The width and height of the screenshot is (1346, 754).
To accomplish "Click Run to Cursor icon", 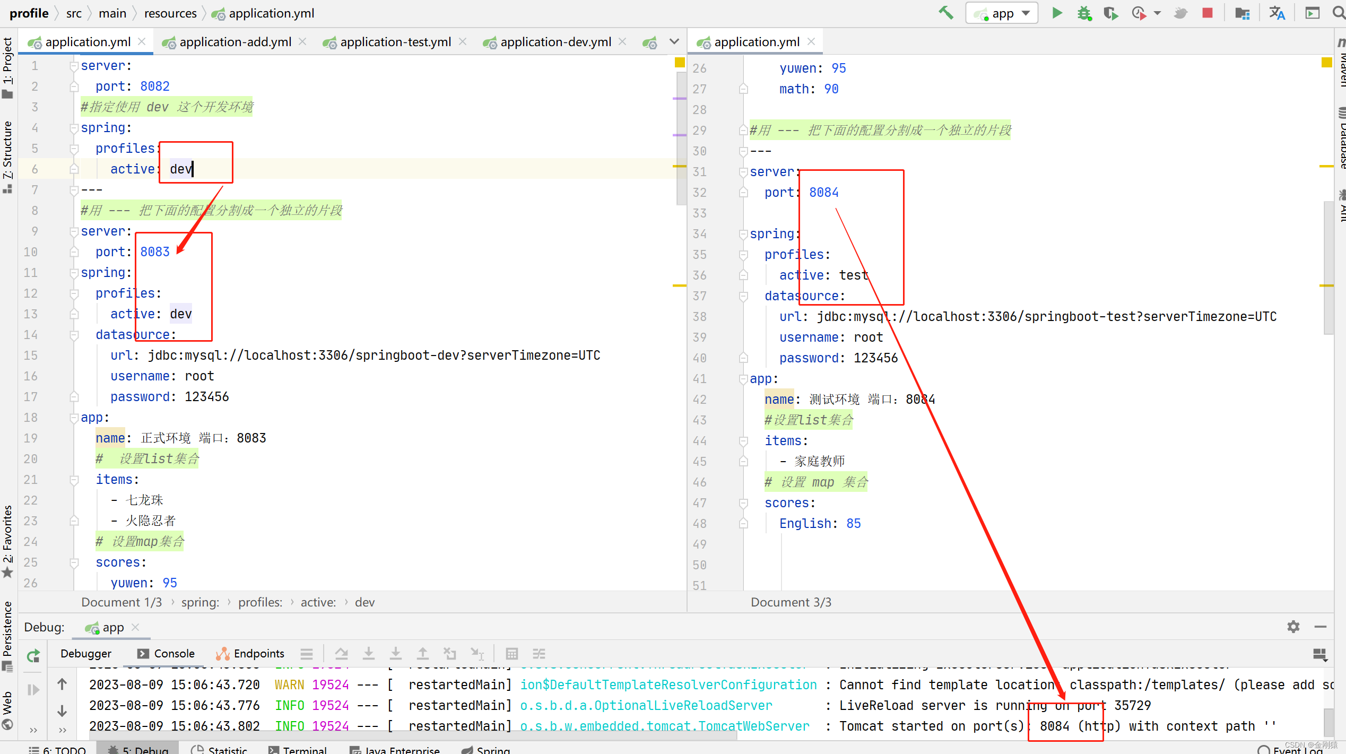I will [477, 654].
